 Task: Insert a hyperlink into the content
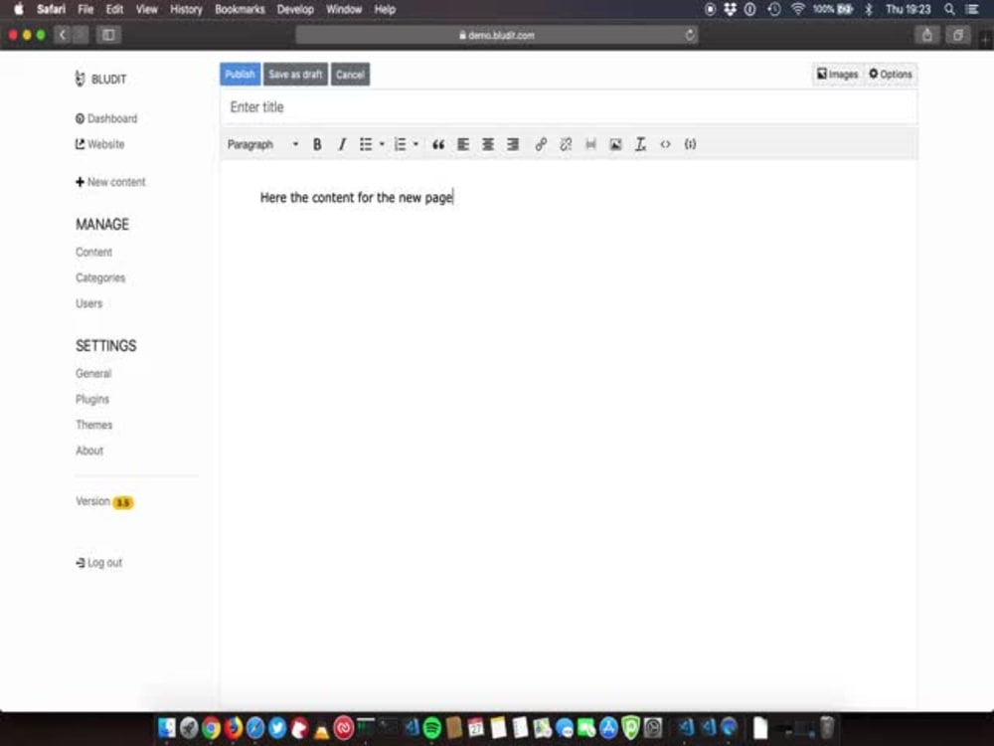coord(541,144)
